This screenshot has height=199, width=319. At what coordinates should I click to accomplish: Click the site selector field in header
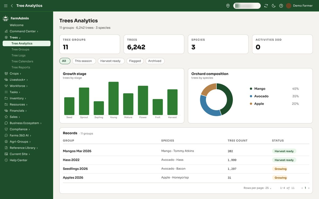click(x=247, y=6)
